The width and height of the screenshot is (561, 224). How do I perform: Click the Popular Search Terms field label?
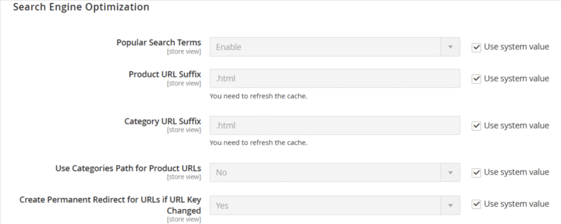[x=159, y=43]
